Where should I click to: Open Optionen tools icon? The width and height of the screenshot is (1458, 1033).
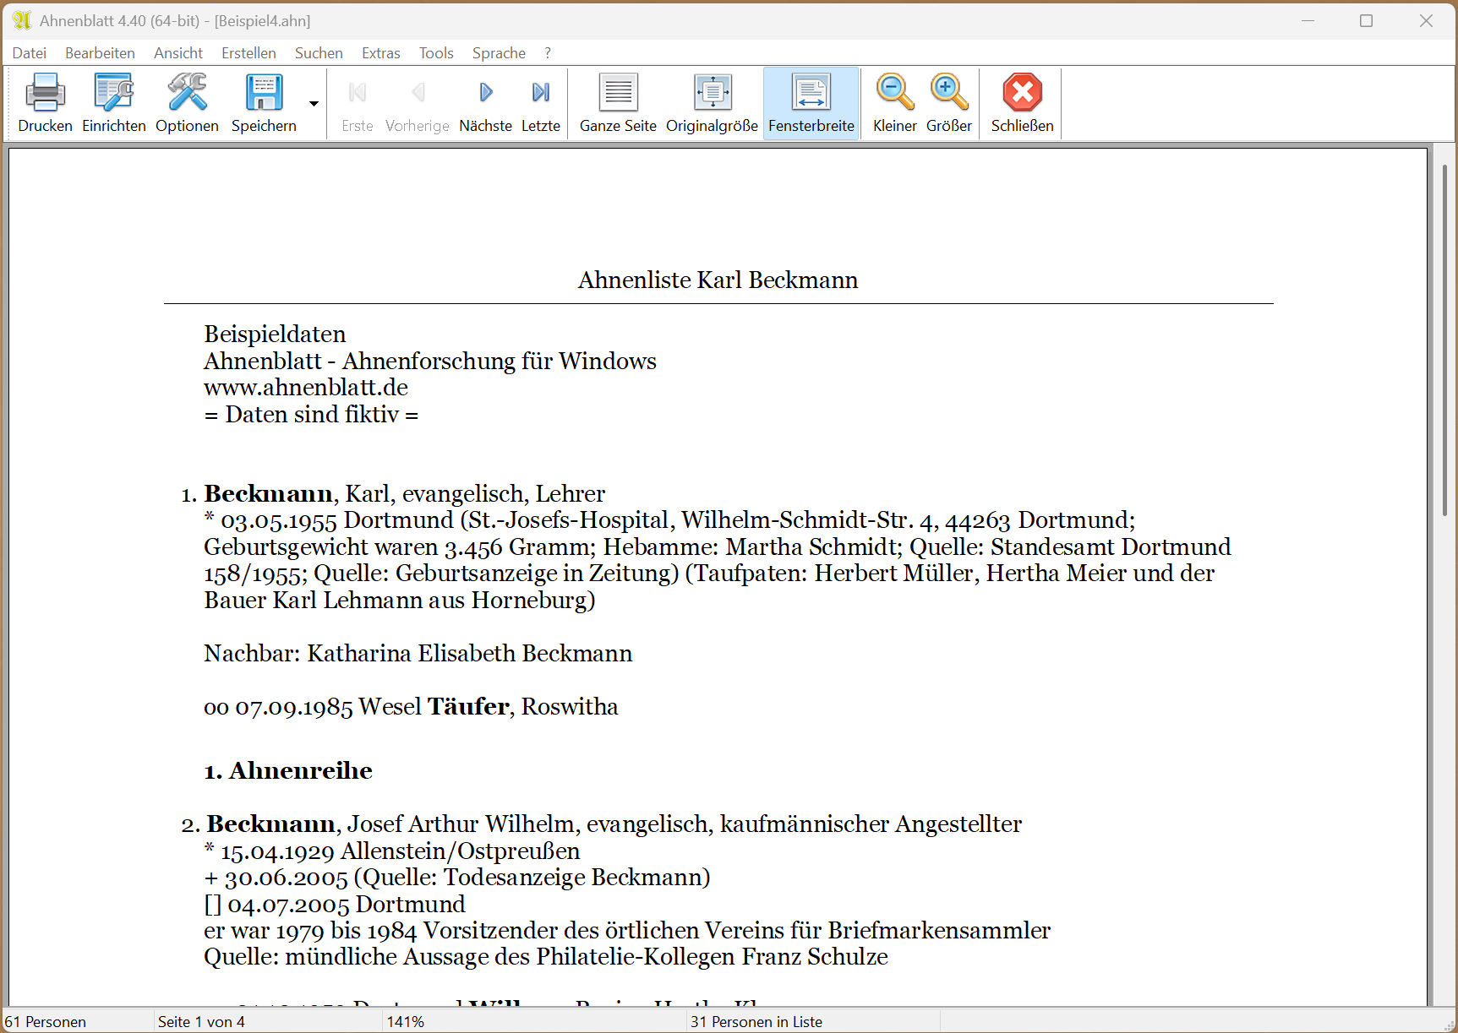(x=187, y=94)
